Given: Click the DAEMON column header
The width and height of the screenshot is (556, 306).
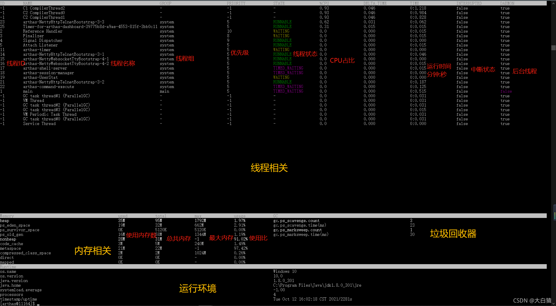Looking at the screenshot, I should [507, 3].
